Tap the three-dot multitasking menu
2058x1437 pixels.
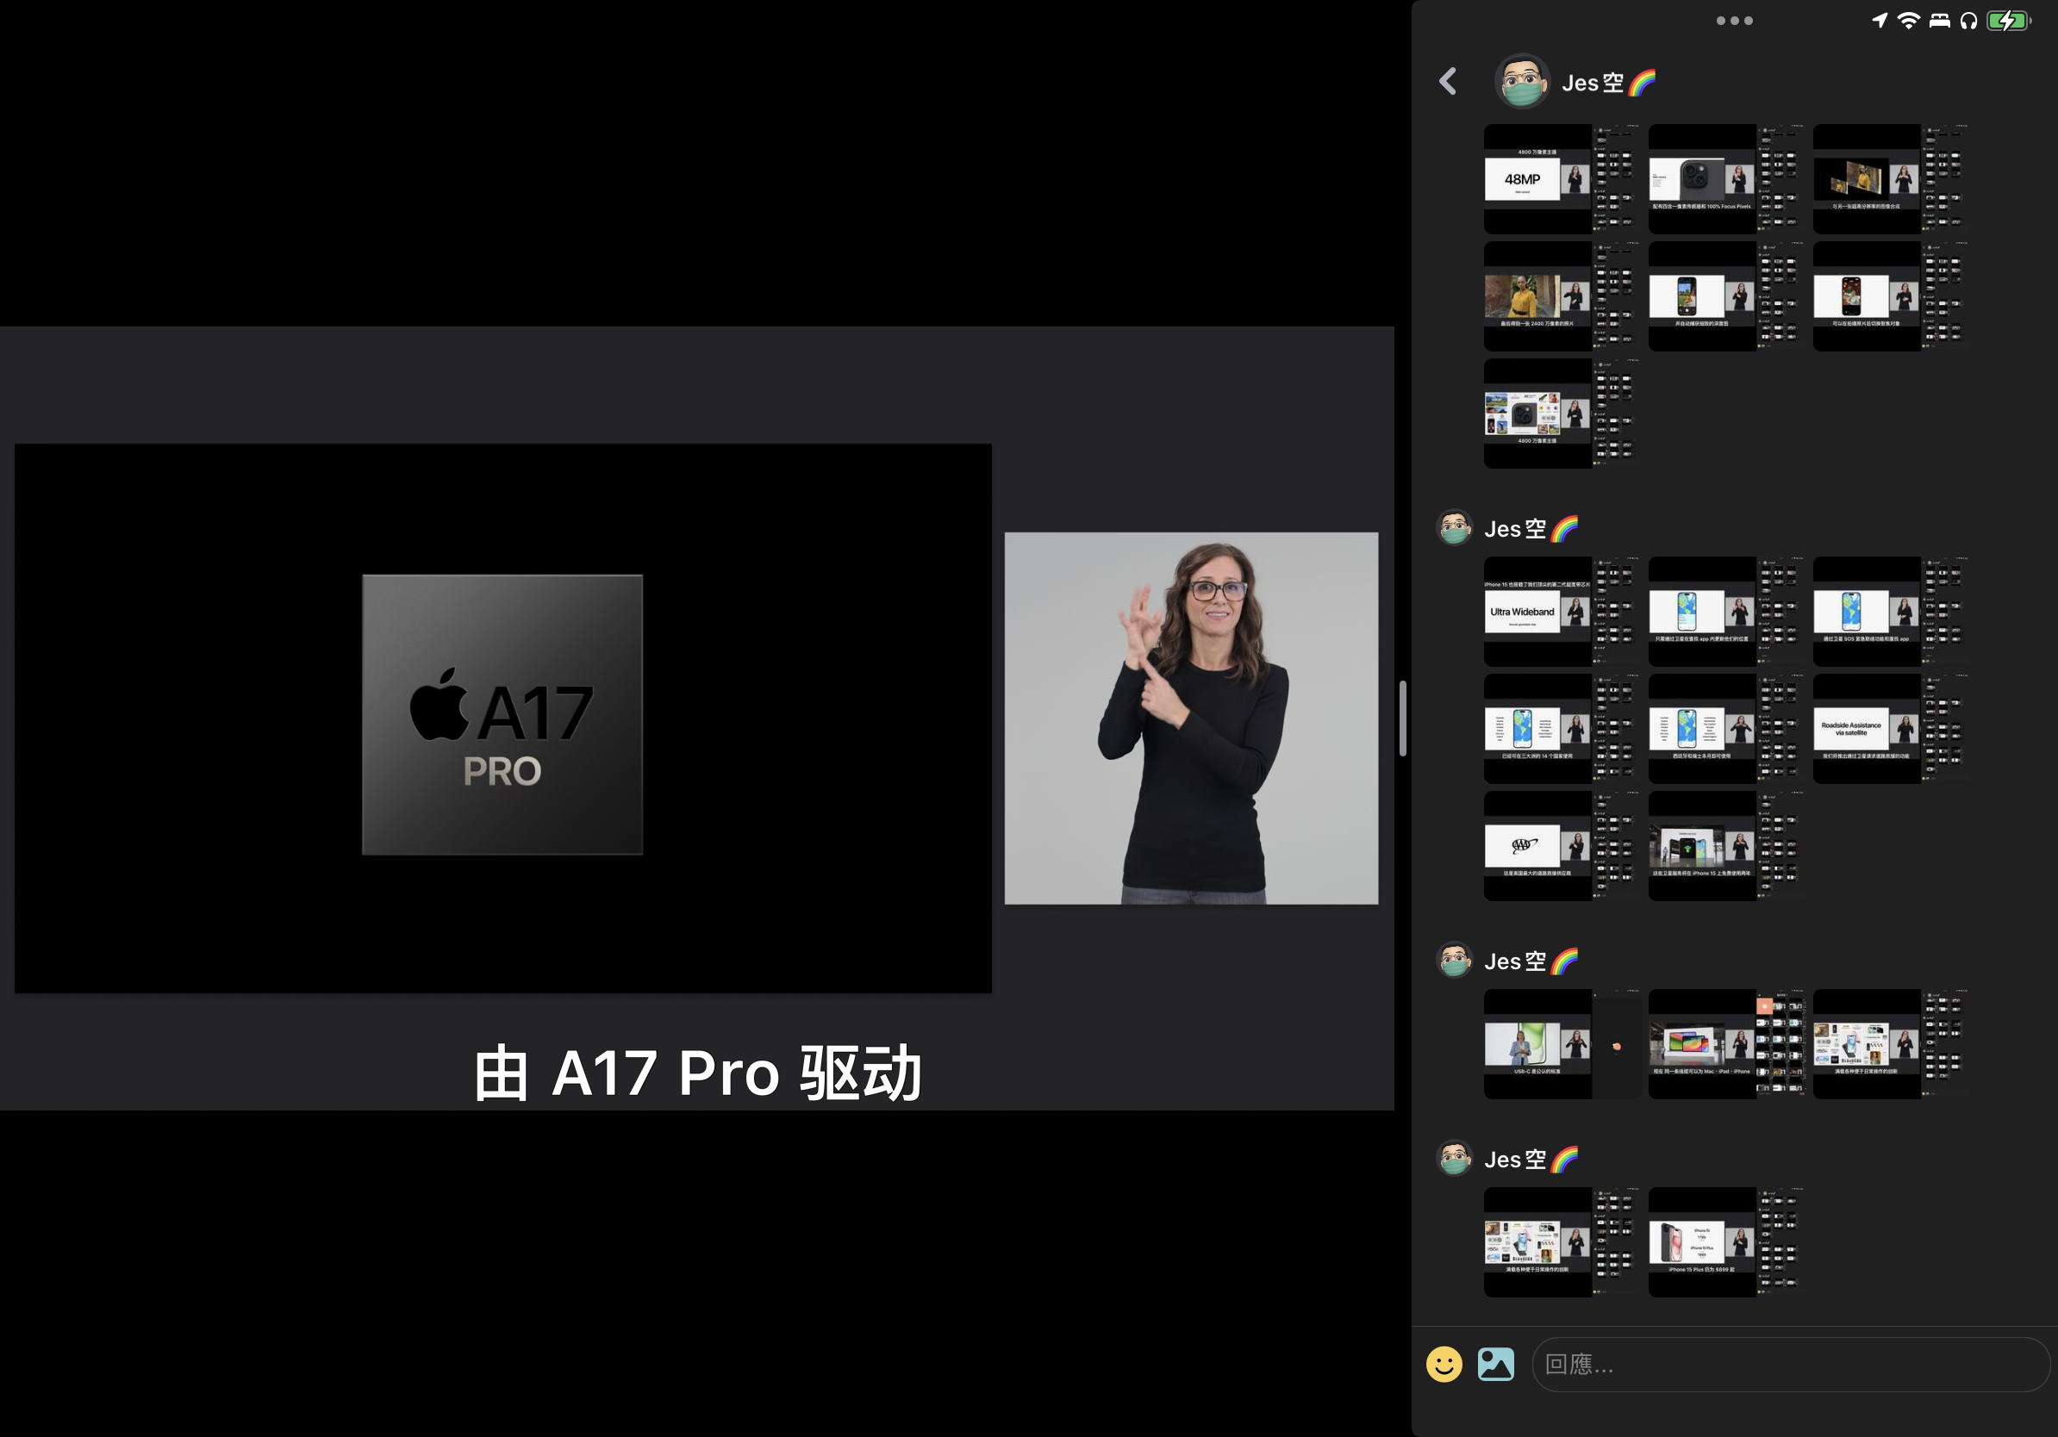pyautogui.click(x=1735, y=21)
